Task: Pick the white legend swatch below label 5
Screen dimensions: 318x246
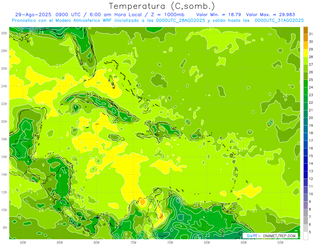Action: coord(306,236)
